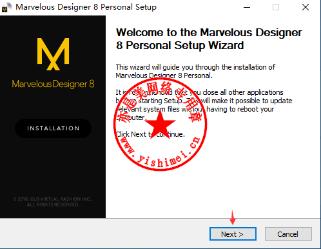Click the greyed-out maximize button
This screenshot has height=249, width=321.
pyautogui.click(x=276, y=7)
